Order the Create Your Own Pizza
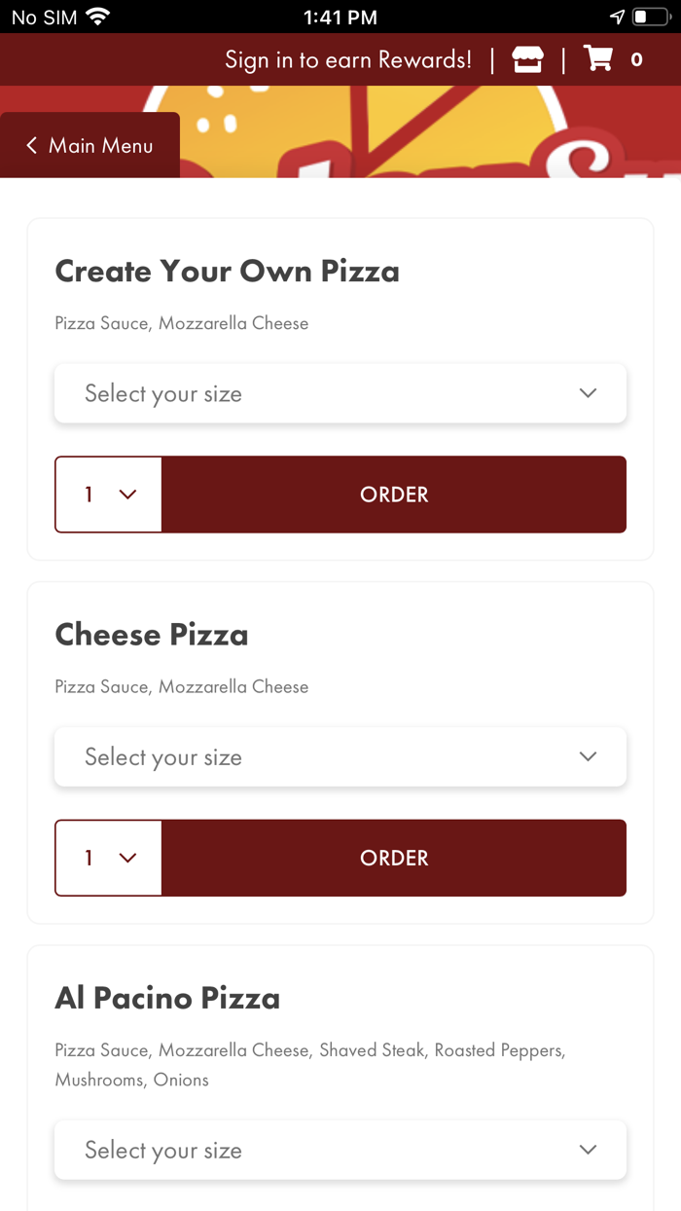Image resolution: width=681 pixels, height=1211 pixels. [394, 495]
